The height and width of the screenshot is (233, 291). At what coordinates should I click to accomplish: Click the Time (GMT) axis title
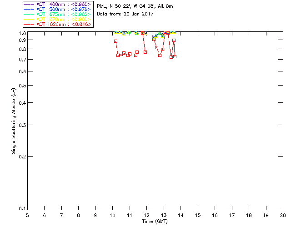pos(155,222)
